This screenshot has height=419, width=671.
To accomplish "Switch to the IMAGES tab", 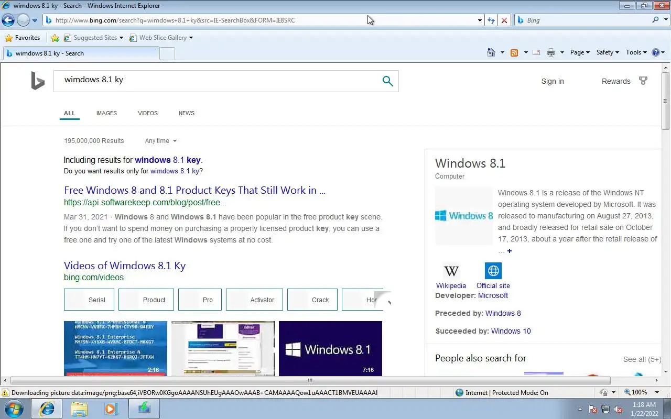I will 106,113.
